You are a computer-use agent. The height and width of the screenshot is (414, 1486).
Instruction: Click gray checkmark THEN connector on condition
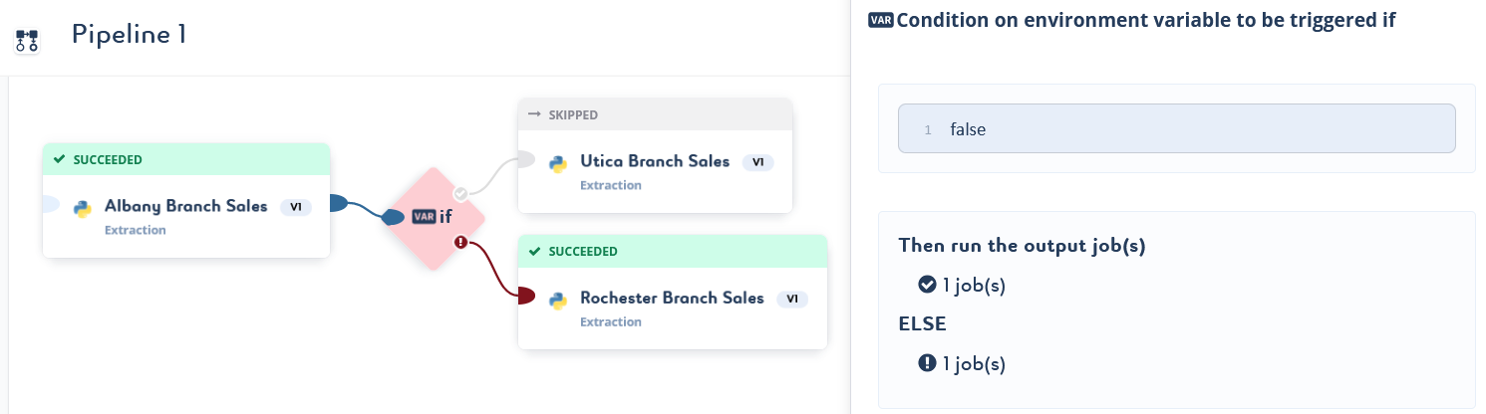pyautogui.click(x=460, y=193)
